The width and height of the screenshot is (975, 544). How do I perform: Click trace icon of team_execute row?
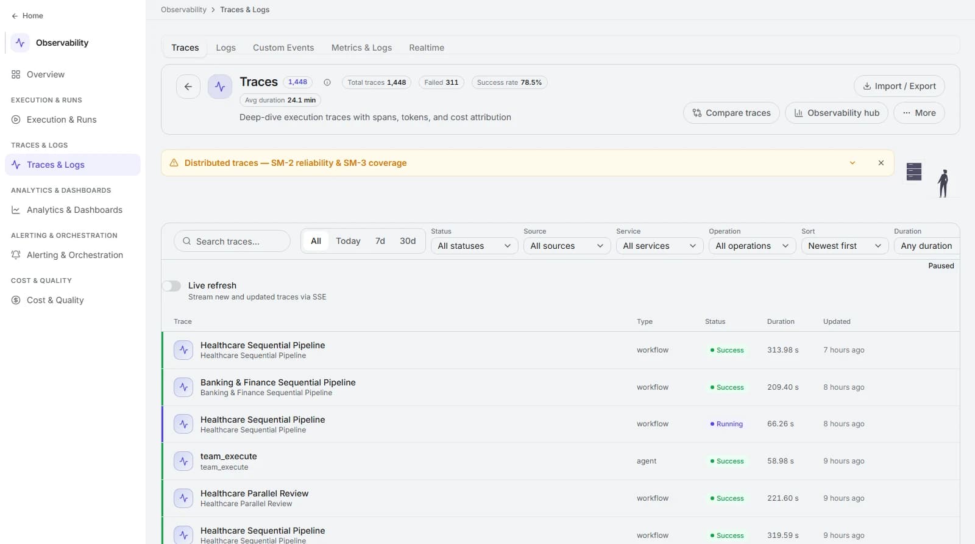[183, 461]
